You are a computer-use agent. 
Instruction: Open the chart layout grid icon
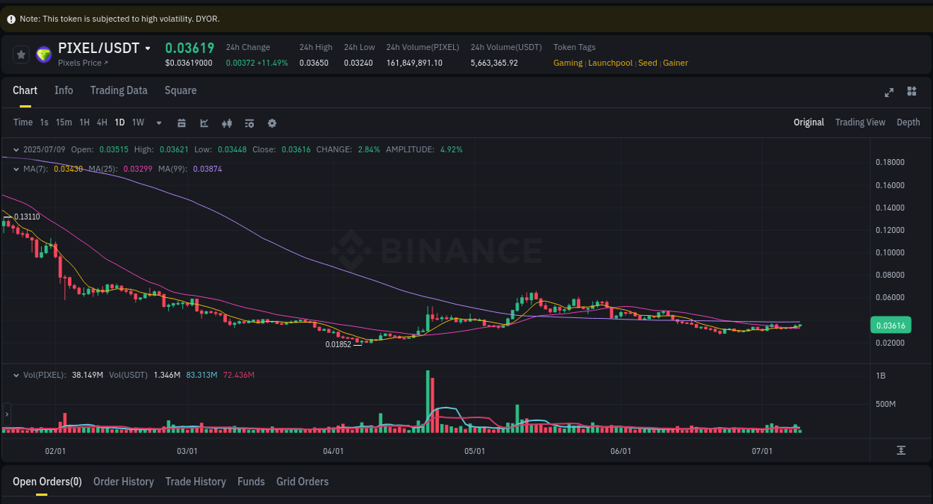pyautogui.click(x=911, y=93)
